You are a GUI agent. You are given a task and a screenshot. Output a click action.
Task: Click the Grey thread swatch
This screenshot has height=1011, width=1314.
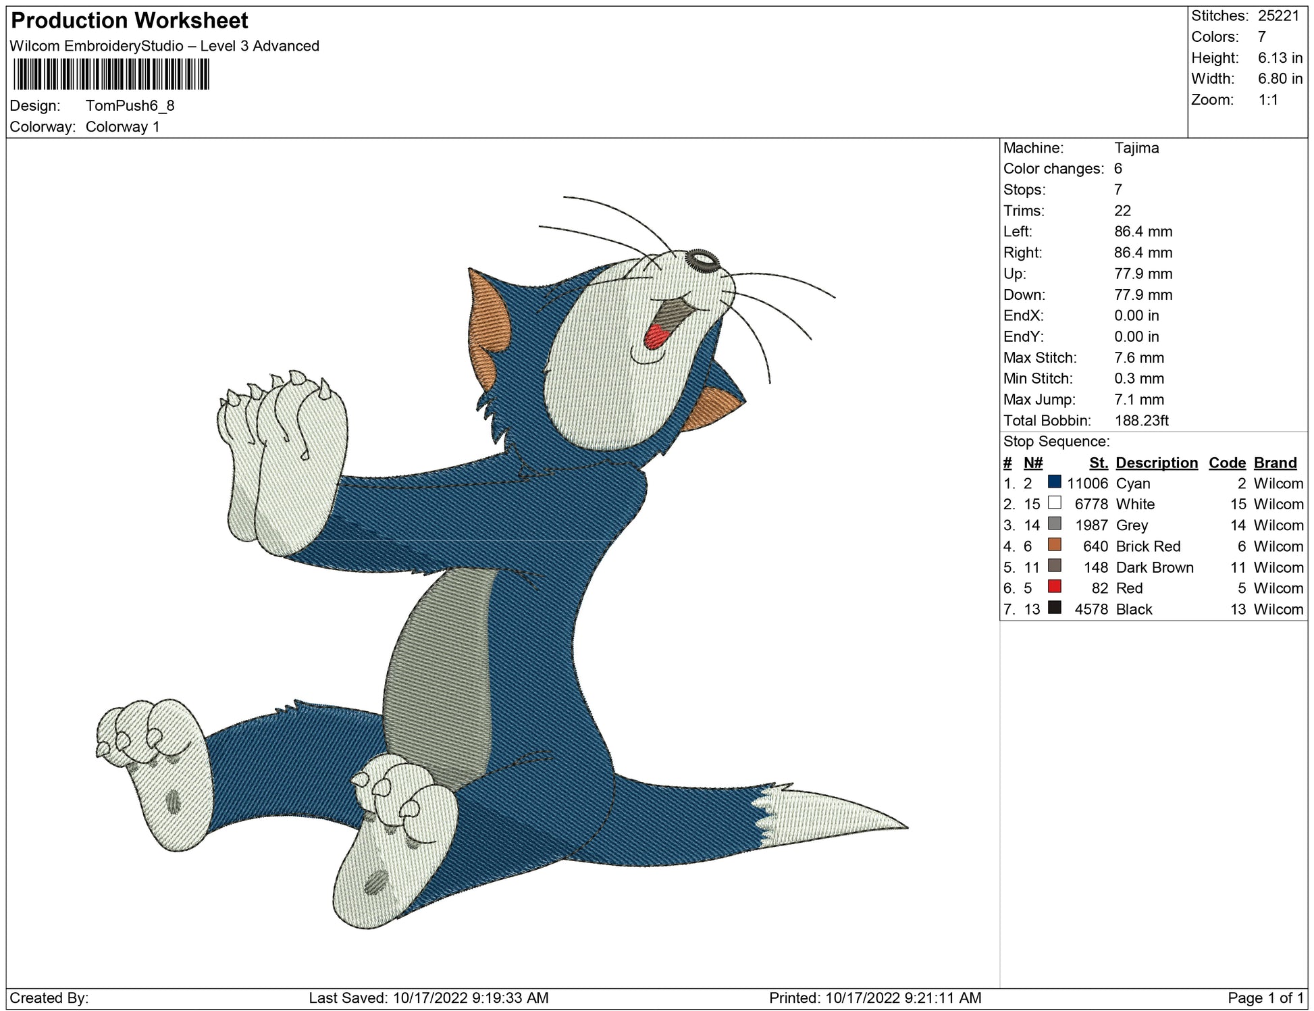[x=1054, y=524]
